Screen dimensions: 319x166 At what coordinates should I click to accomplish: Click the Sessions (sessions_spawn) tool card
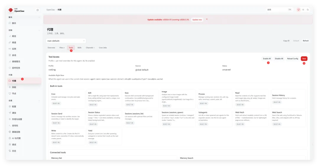click(x=178, y=118)
